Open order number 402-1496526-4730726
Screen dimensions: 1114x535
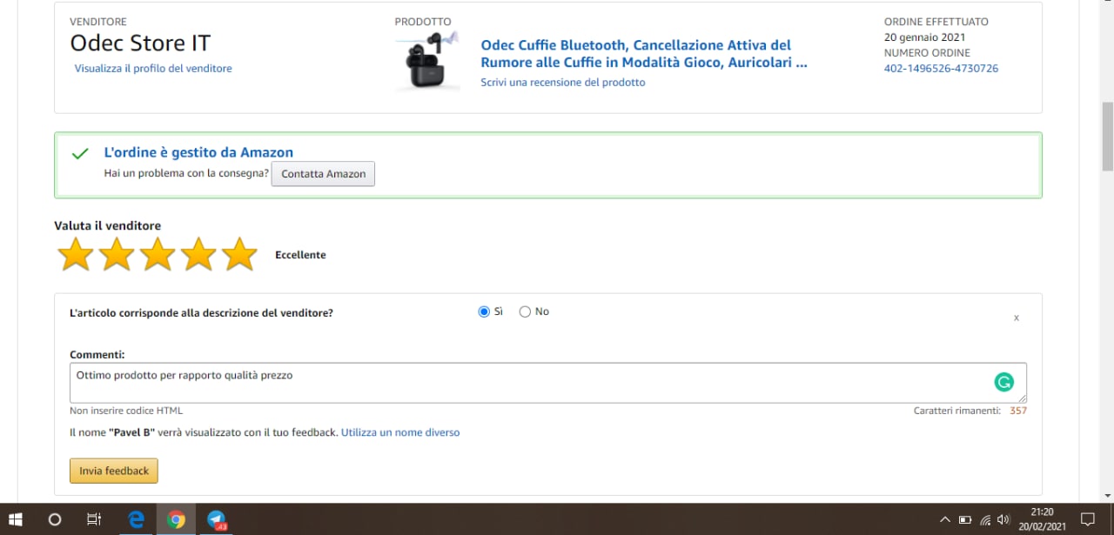coord(941,68)
